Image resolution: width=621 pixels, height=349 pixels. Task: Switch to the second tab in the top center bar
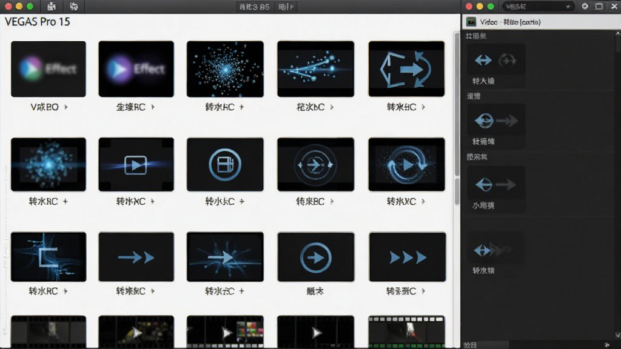coord(286,7)
